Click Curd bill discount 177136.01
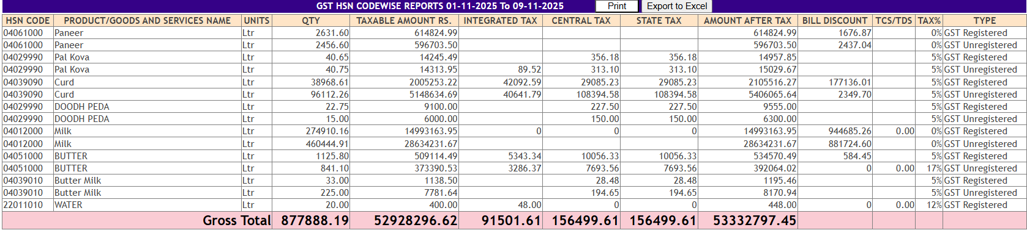The height and width of the screenshot is (230, 1027). coord(850,82)
